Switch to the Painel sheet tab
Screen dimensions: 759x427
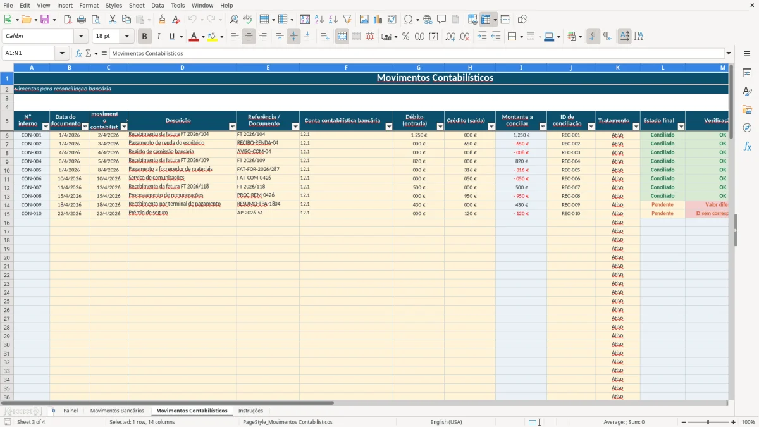[x=70, y=411]
